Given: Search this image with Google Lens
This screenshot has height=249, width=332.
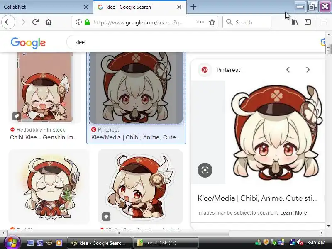Looking at the screenshot, I should tap(205, 170).
